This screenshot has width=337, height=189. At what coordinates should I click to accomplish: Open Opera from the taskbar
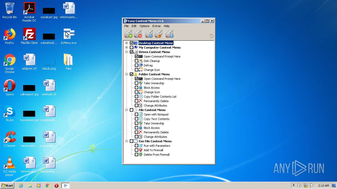tap(56, 186)
